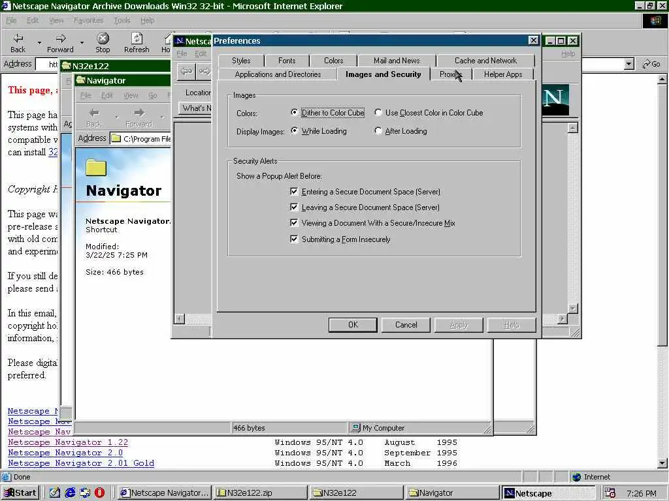The width and height of the screenshot is (669, 501).
Task: Click IE page scrollbar up arrow
Action: pyautogui.click(x=662, y=79)
